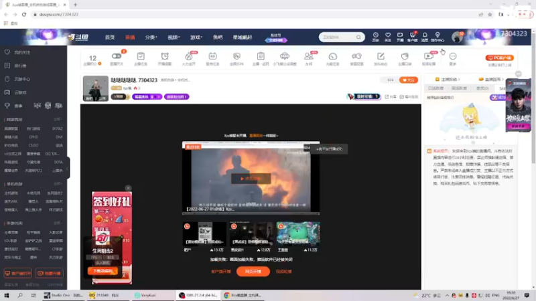536x301 pixels.
Task: Open the streamer tasks checklist icon
Action: pos(141,56)
